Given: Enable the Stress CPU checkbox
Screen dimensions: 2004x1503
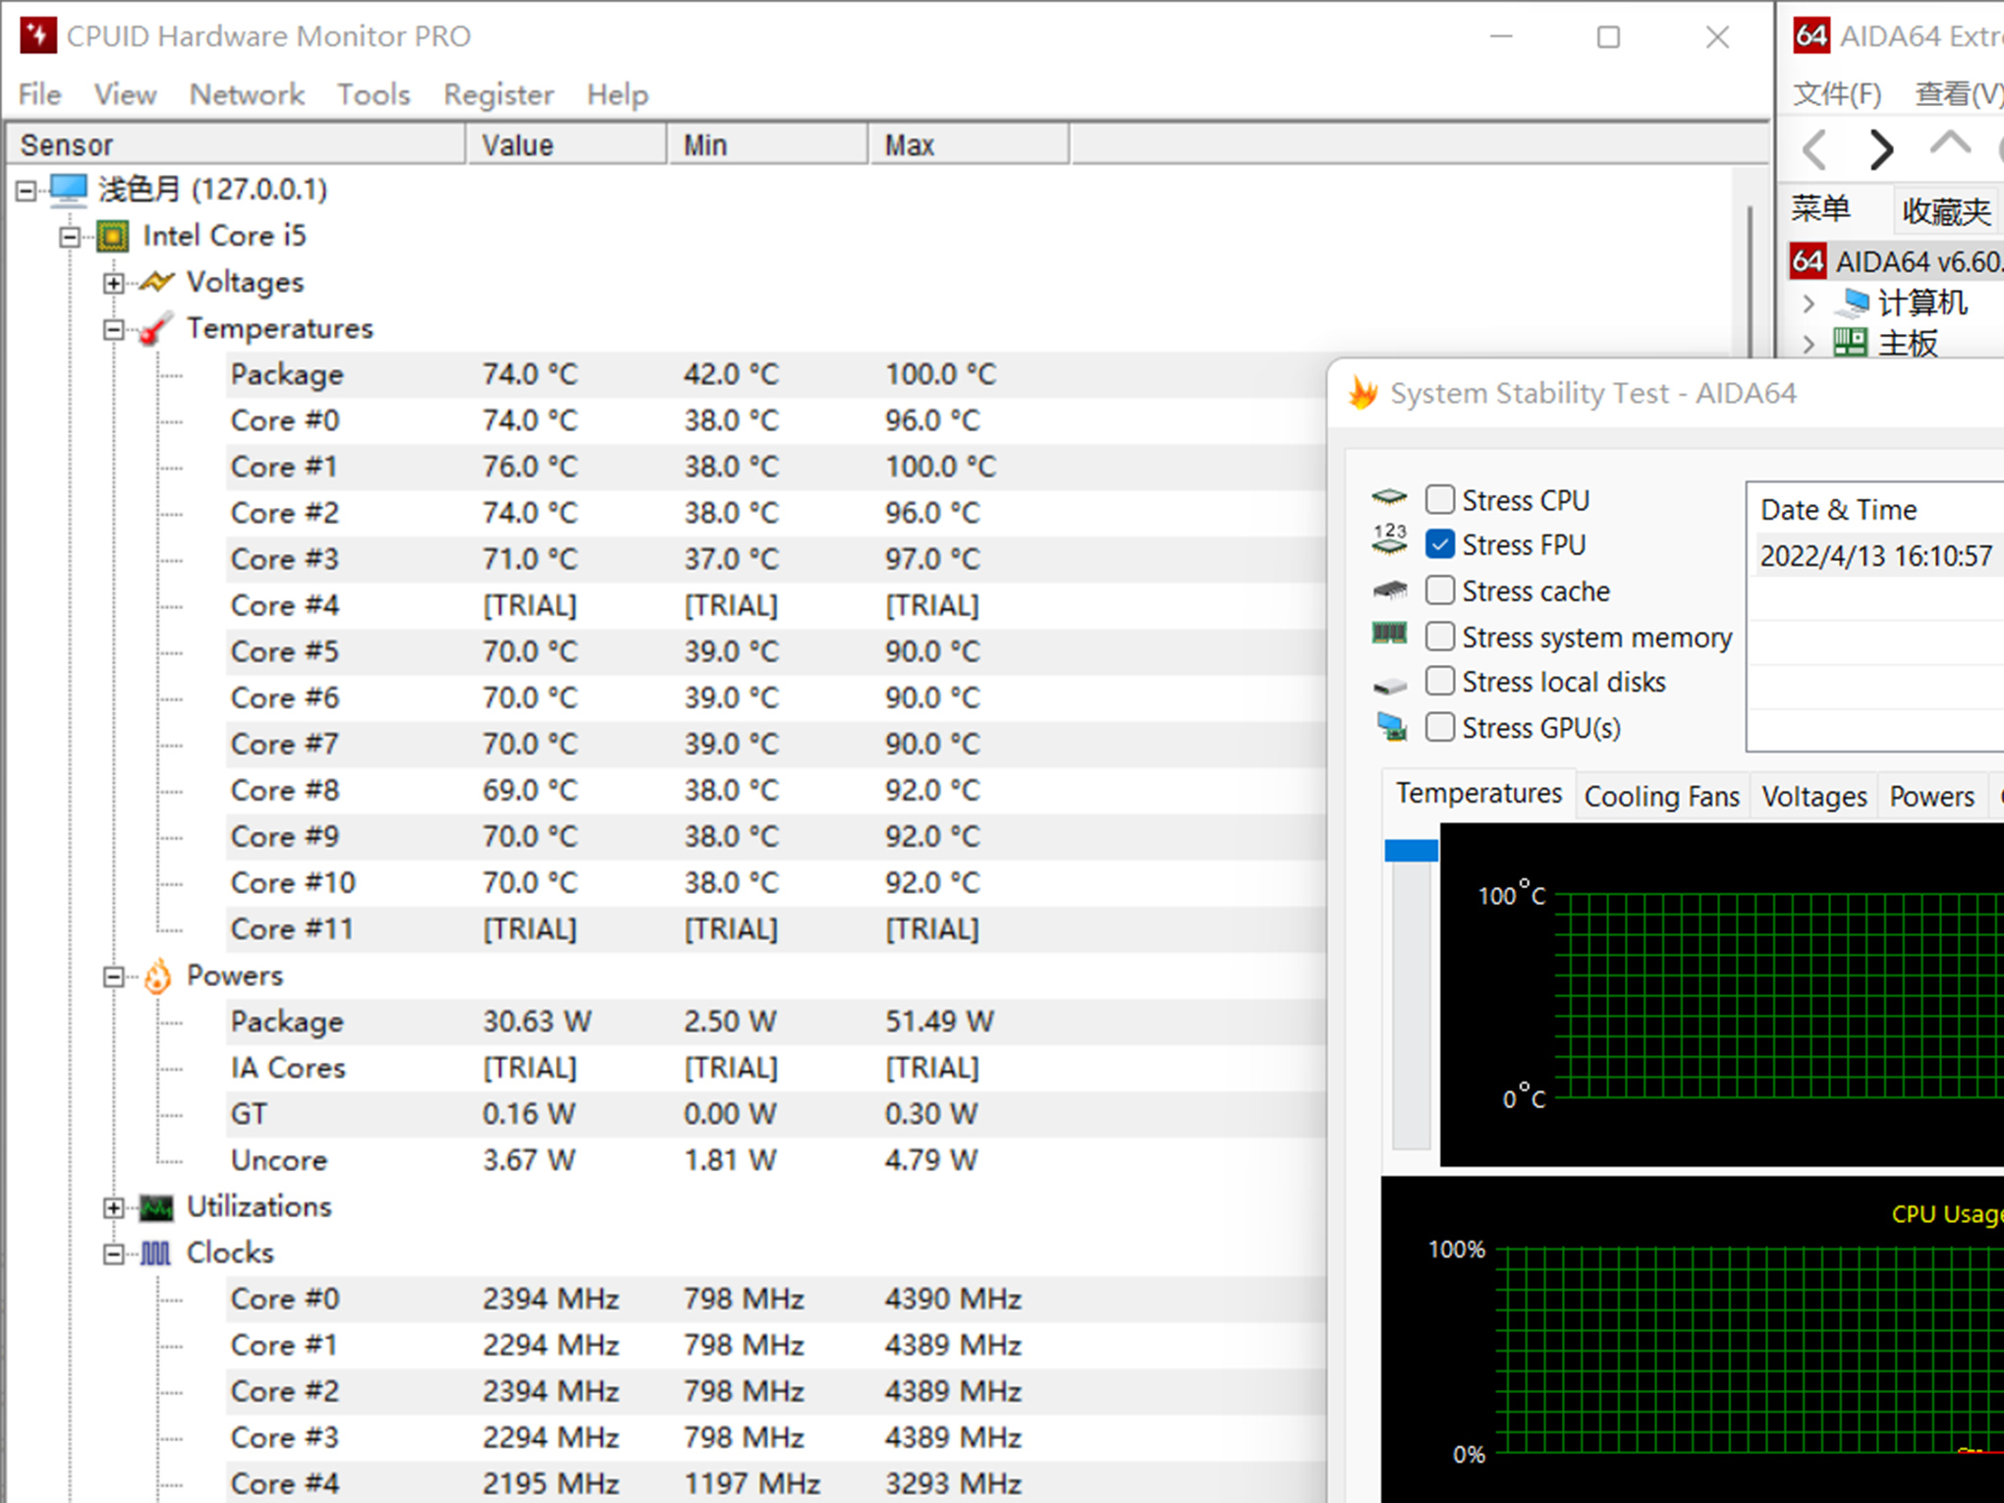Looking at the screenshot, I should point(1440,500).
